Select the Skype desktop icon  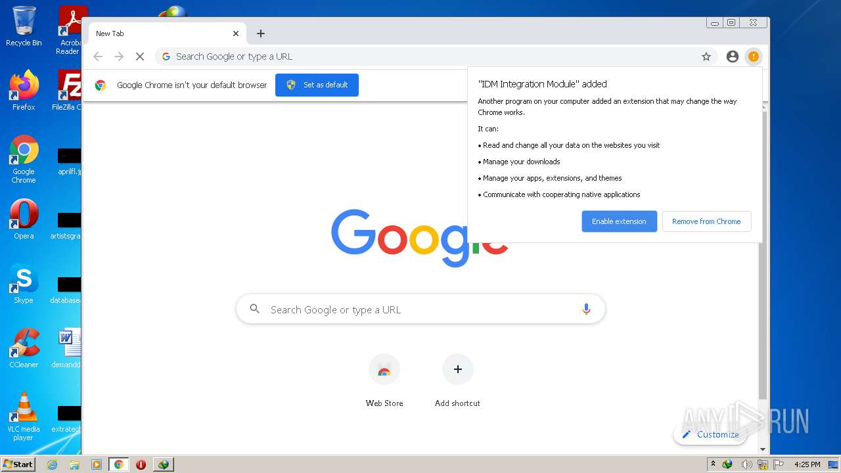point(24,283)
